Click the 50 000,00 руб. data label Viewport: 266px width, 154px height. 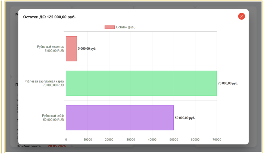click(185, 118)
